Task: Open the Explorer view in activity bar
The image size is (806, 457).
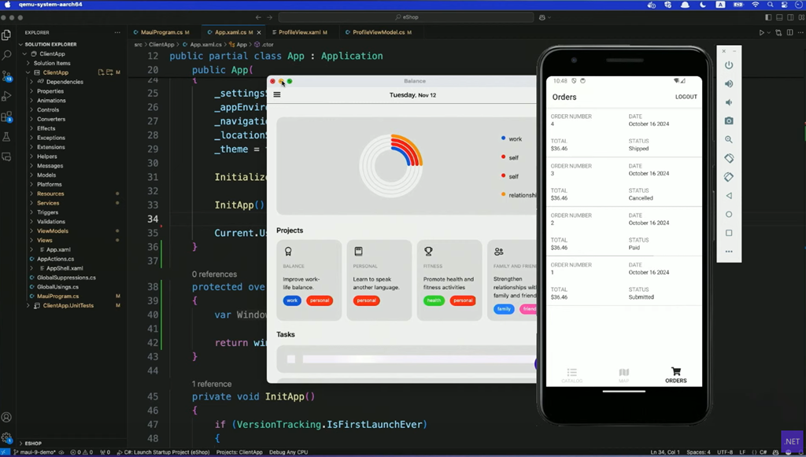Action: point(6,35)
